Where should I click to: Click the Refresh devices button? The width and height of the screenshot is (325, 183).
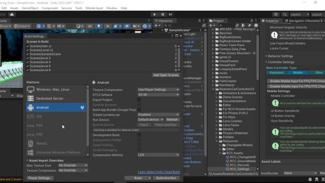pos(172,120)
